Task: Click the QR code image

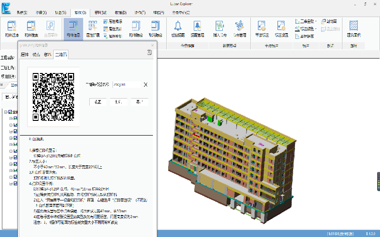Action: (53, 97)
